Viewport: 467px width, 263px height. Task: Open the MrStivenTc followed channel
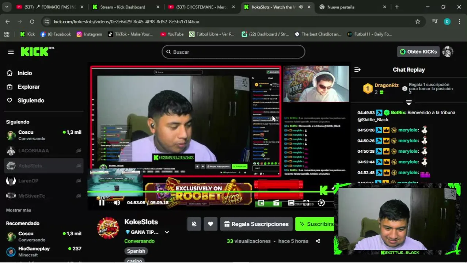click(44, 196)
